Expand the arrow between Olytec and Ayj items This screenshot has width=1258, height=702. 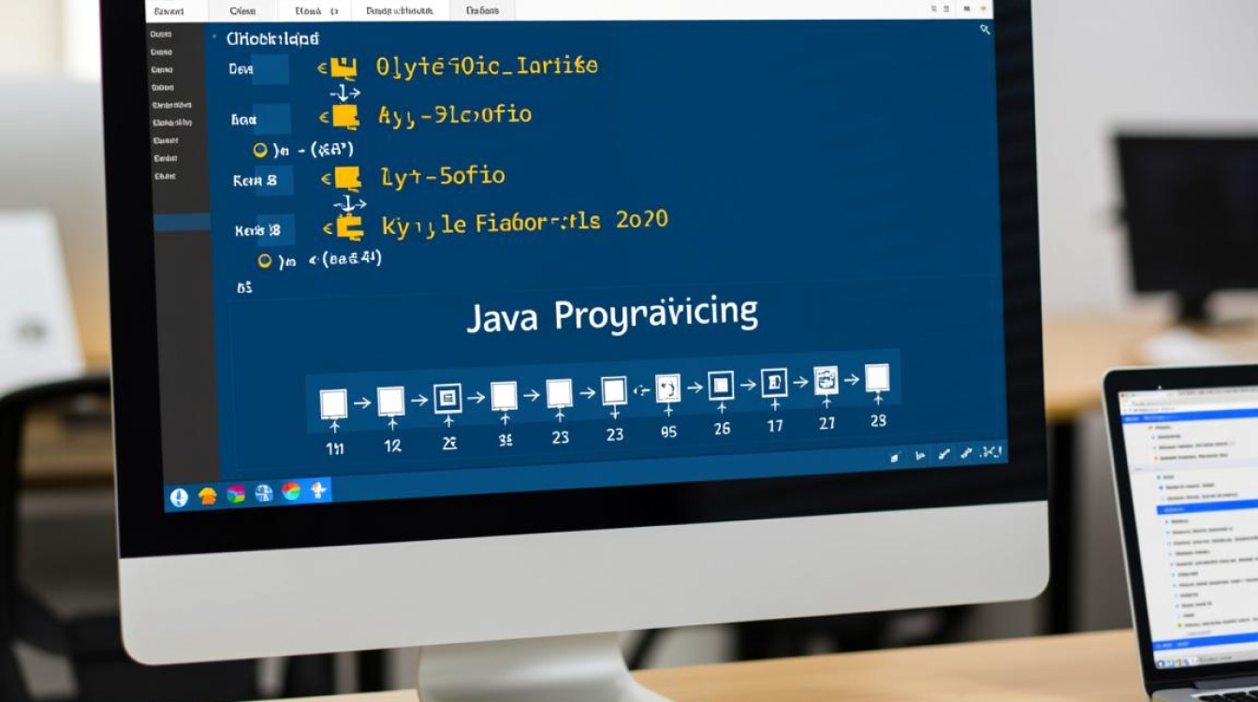click(342, 92)
